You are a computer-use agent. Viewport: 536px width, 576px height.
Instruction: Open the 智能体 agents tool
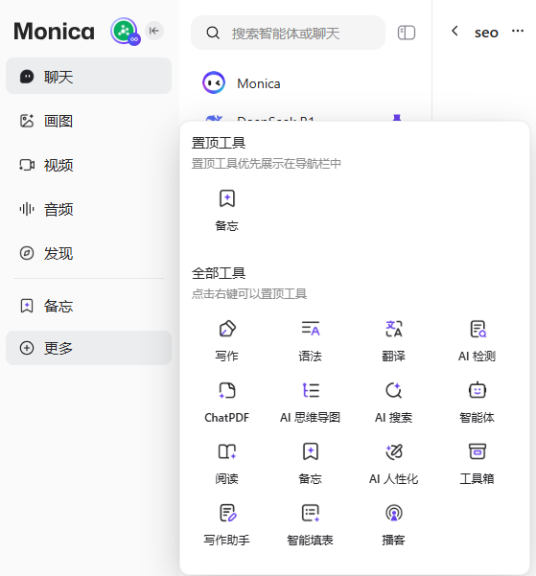[478, 403]
